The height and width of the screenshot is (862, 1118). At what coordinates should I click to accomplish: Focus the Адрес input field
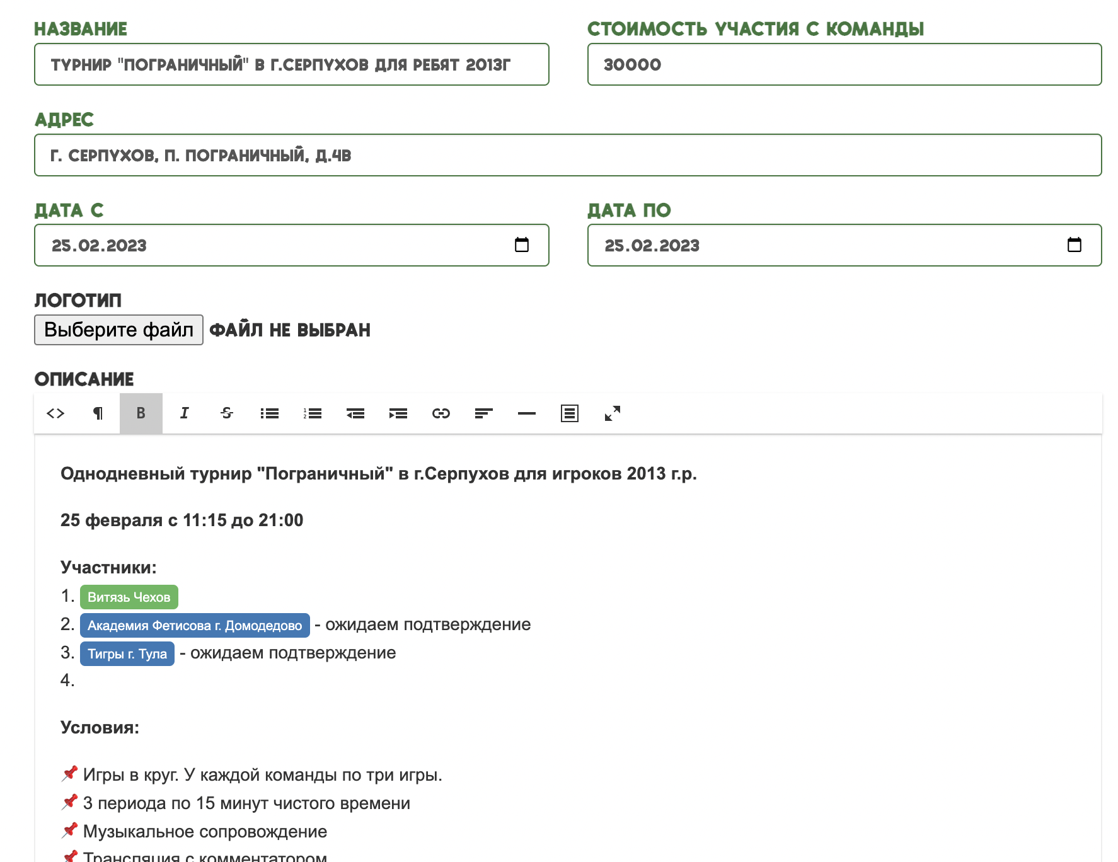[567, 156]
